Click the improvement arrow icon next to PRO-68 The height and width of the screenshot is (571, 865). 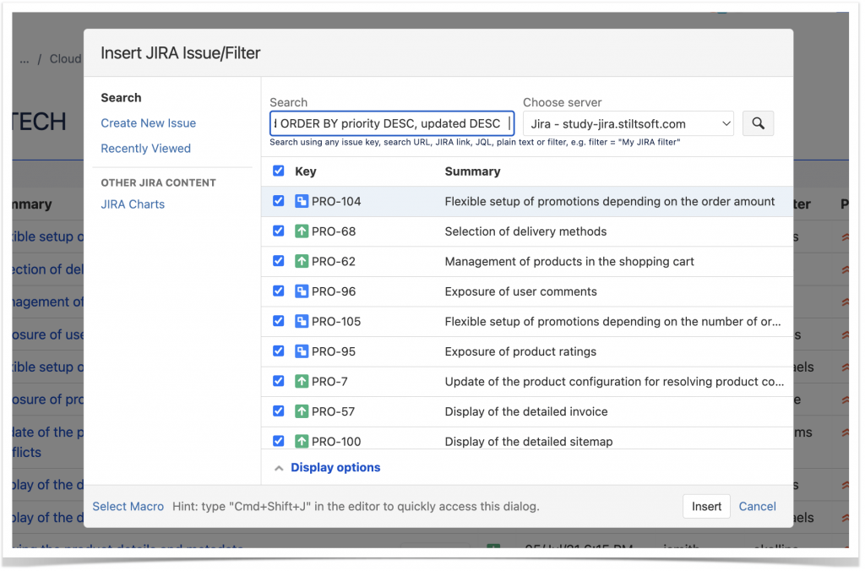(x=302, y=231)
